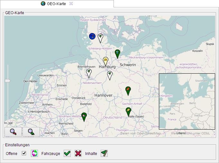Click the Nederland country label
The height and width of the screenshot is (163, 219).
[x=40, y=95]
